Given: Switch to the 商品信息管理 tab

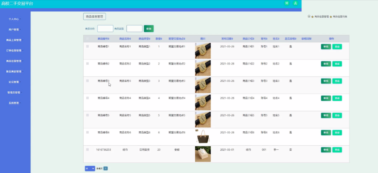Looking at the screenshot, I should (94, 17).
